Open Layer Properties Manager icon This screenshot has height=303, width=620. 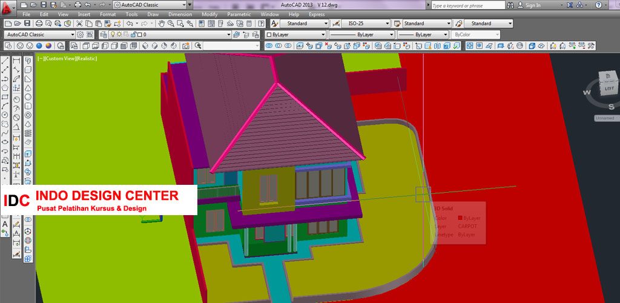pyautogui.click(x=104, y=35)
